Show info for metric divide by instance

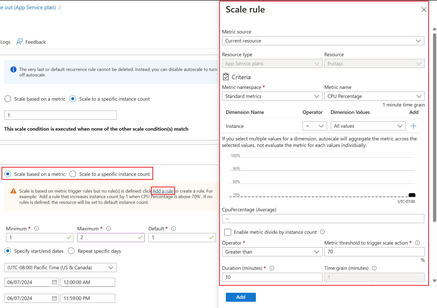[x=322, y=232]
